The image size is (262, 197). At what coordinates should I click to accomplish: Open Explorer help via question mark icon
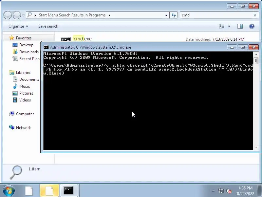click(252, 26)
